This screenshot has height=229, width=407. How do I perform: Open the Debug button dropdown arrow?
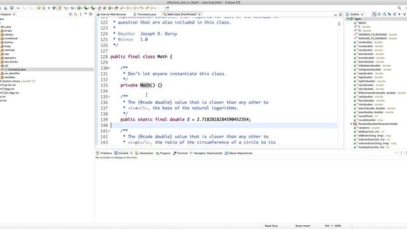pos(75,8)
